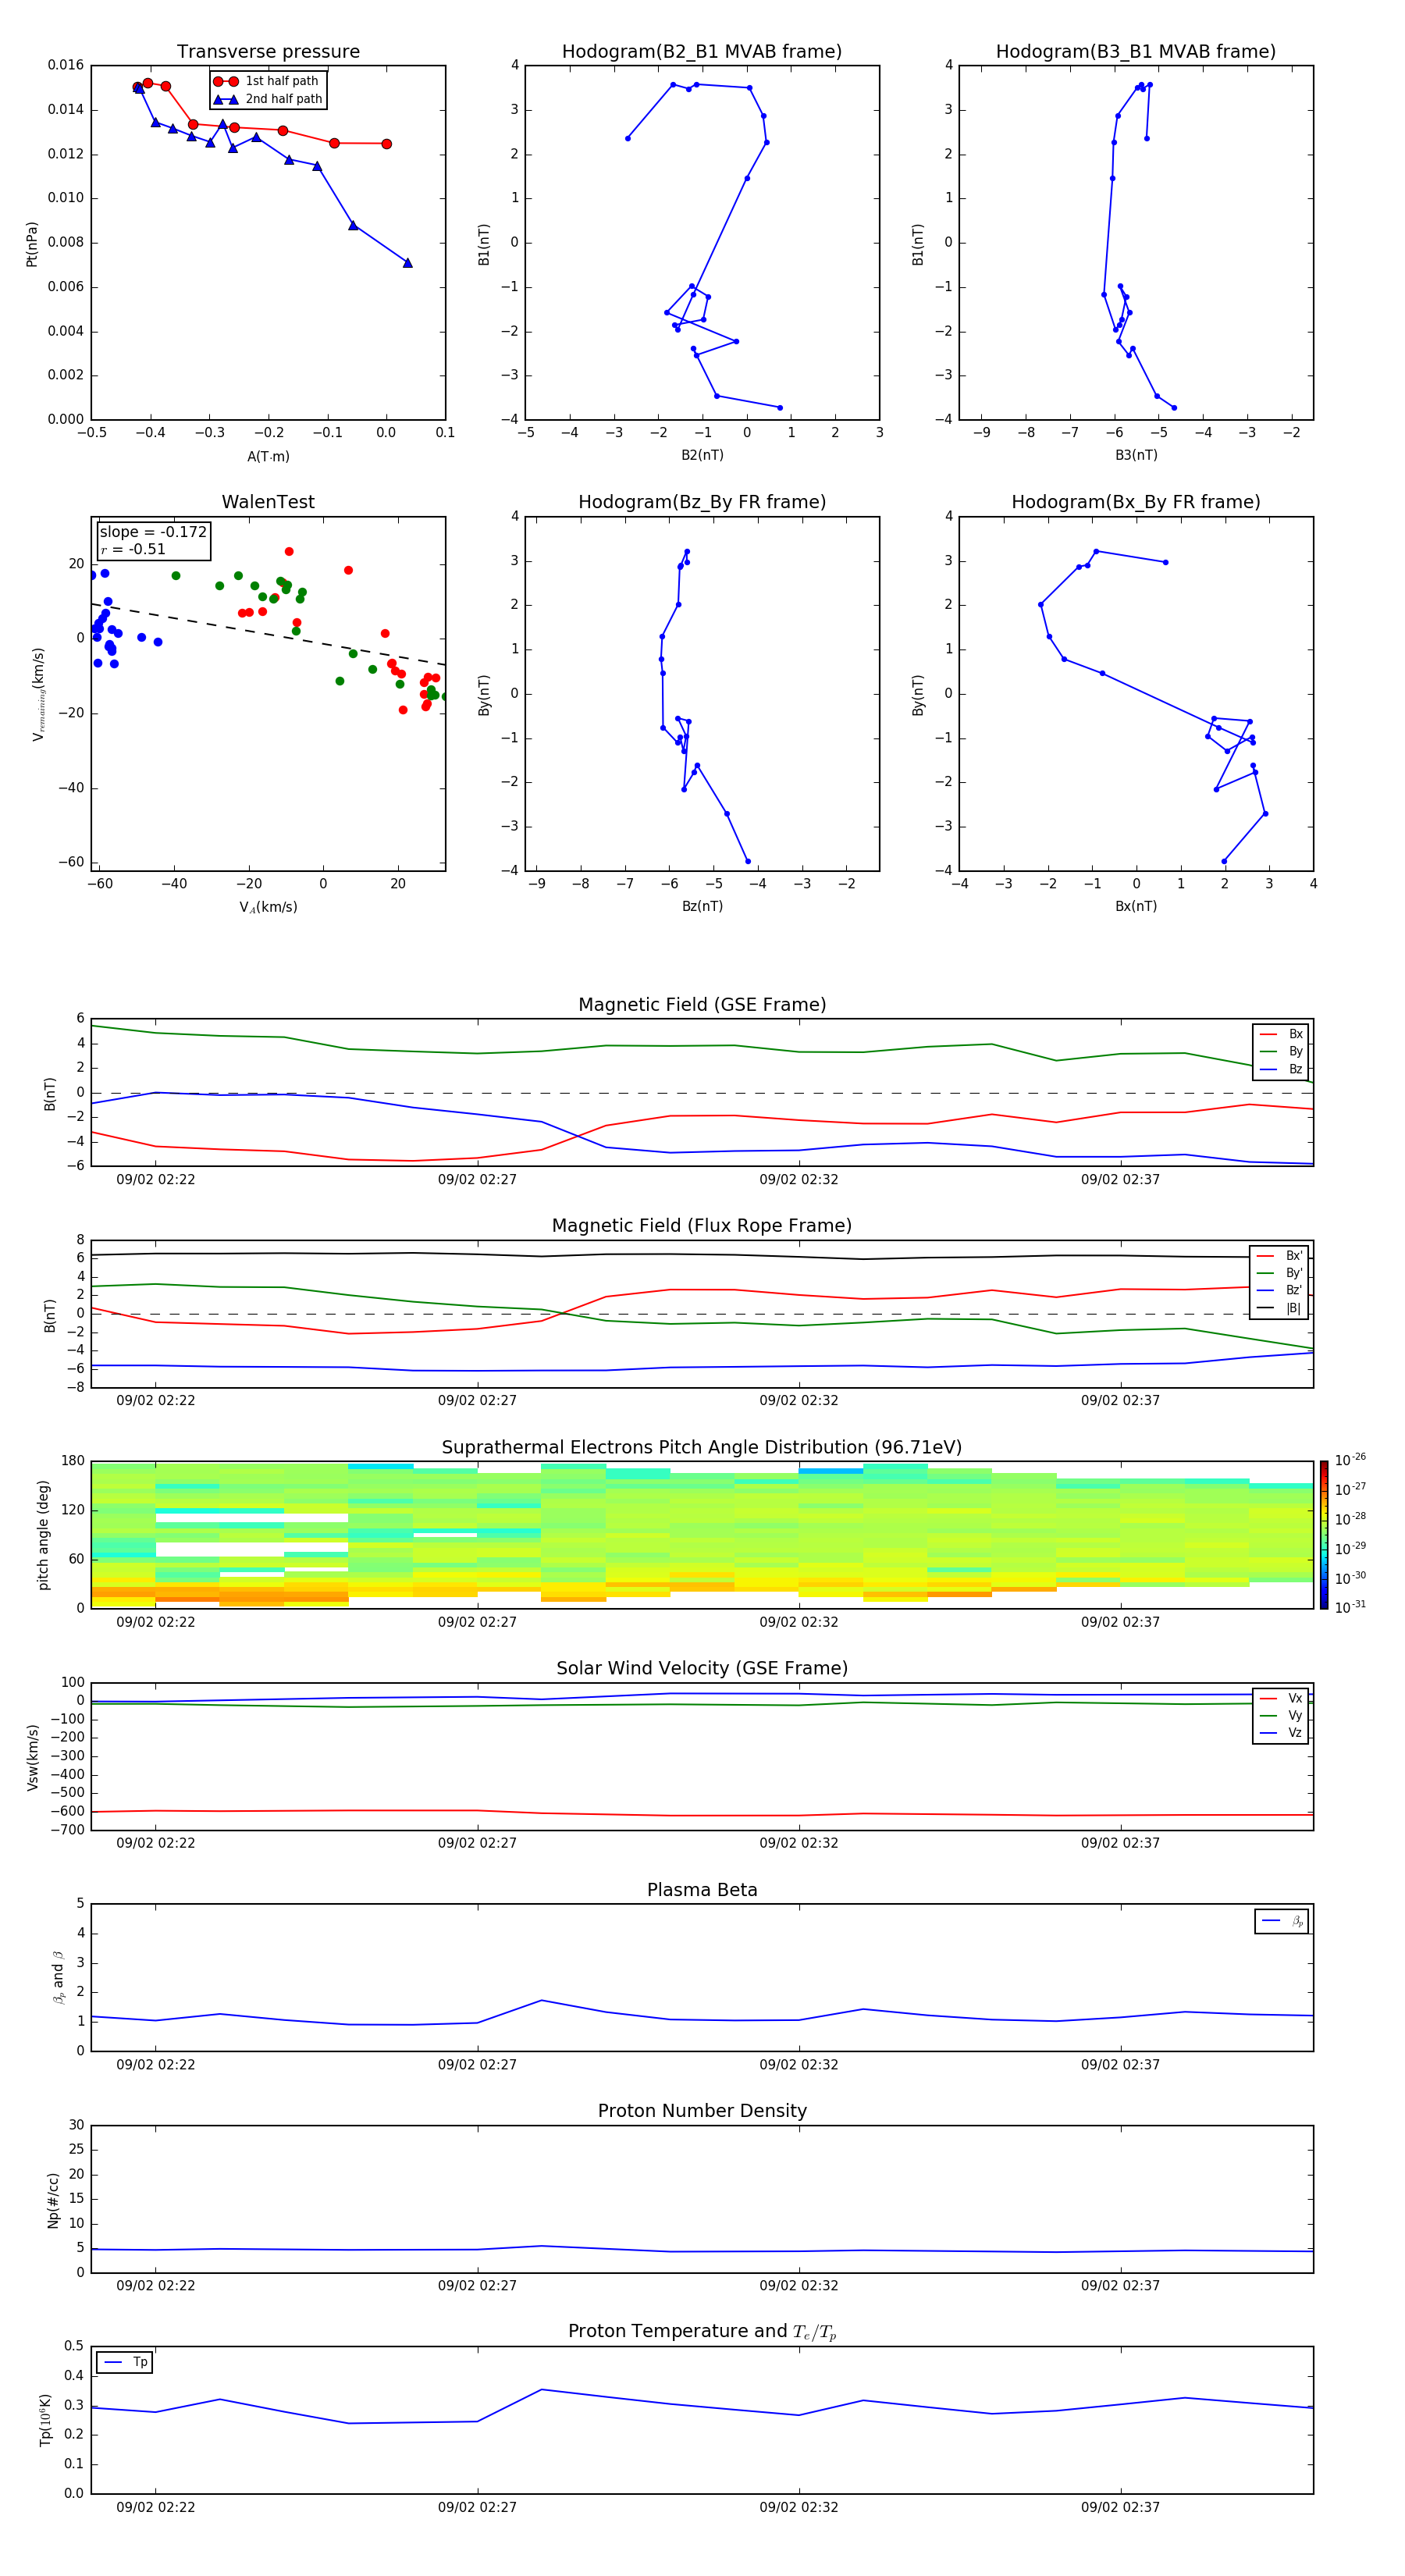This screenshot has width=1405, height=2576.
Task: Click the "Vsw(km/s)" y-axis label
Action: coord(32,1757)
